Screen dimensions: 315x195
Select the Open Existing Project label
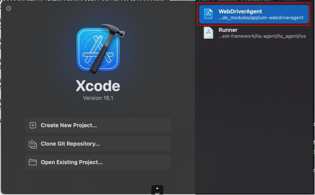72,162
